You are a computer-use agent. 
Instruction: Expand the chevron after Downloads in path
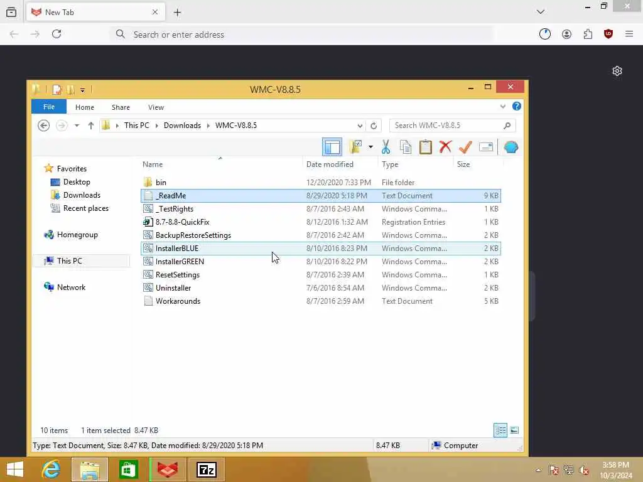pyautogui.click(x=208, y=126)
